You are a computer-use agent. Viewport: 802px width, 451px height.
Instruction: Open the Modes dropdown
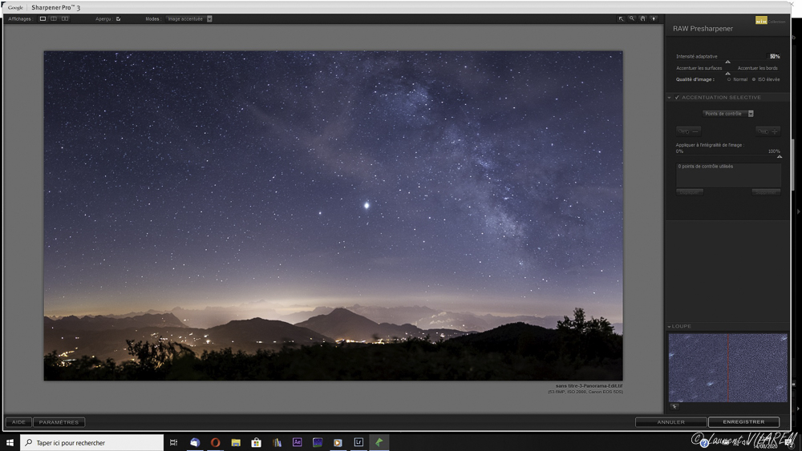[209, 18]
